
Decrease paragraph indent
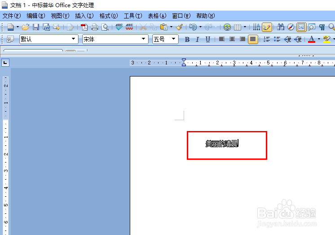[x=287, y=39]
